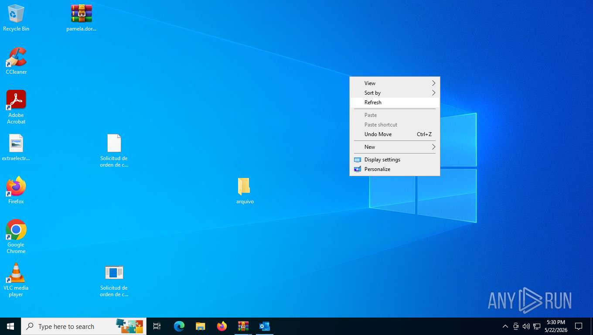
Task: Switch to WinRAR in the taskbar
Action: point(243,326)
